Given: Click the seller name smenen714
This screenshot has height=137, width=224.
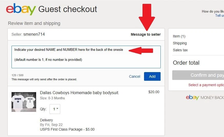Looking at the screenshot, I should tap(34, 34).
